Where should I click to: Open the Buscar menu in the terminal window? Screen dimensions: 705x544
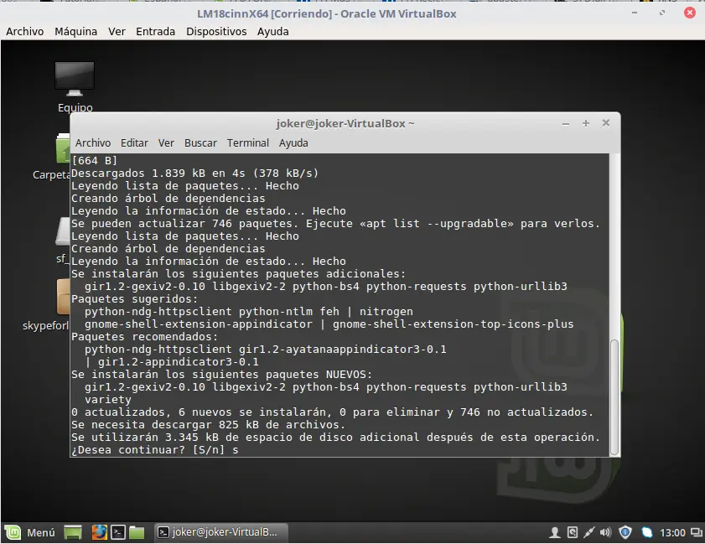click(x=200, y=142)
